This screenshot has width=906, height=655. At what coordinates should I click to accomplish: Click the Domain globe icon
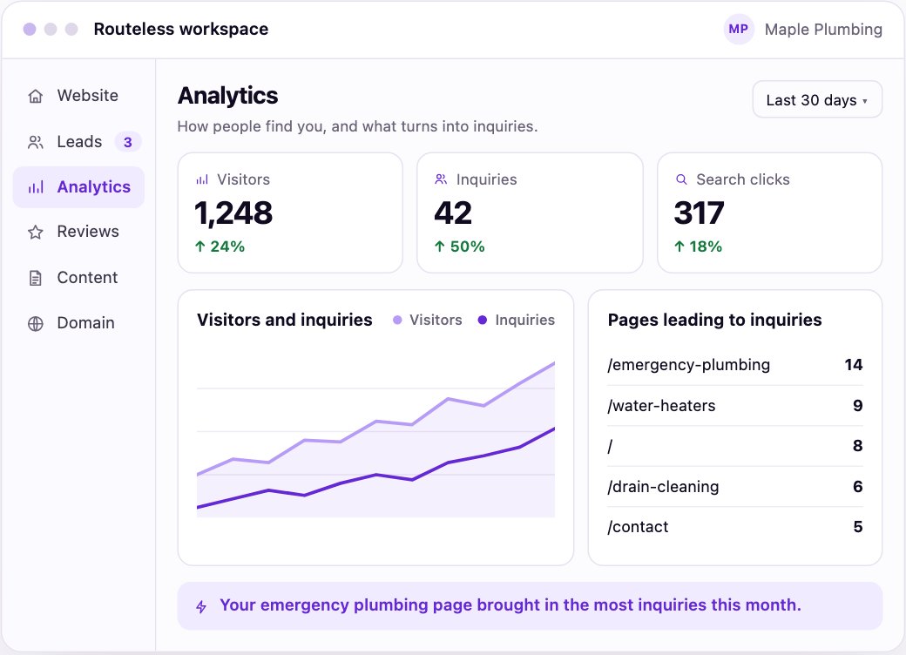pyautogui.click(x=35, y=323)
